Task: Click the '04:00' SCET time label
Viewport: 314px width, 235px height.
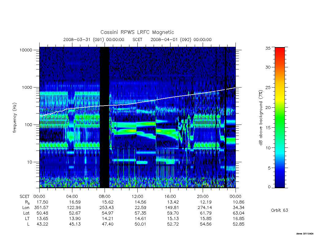Action: (72, 196)
